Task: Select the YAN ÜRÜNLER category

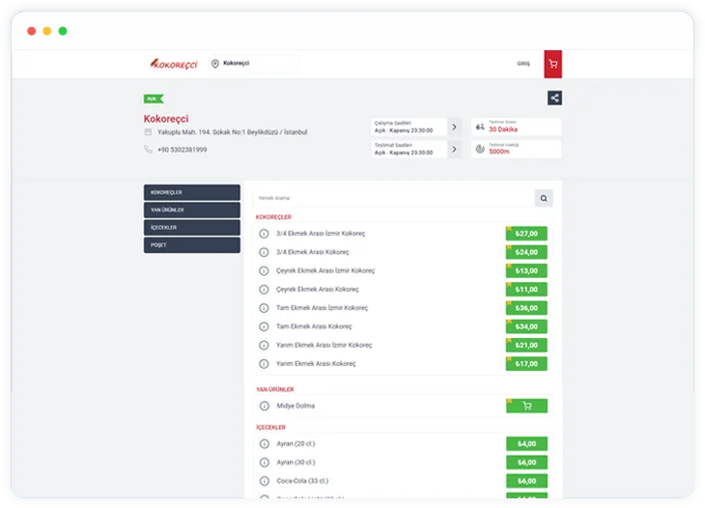Action: tap(191, 210)
